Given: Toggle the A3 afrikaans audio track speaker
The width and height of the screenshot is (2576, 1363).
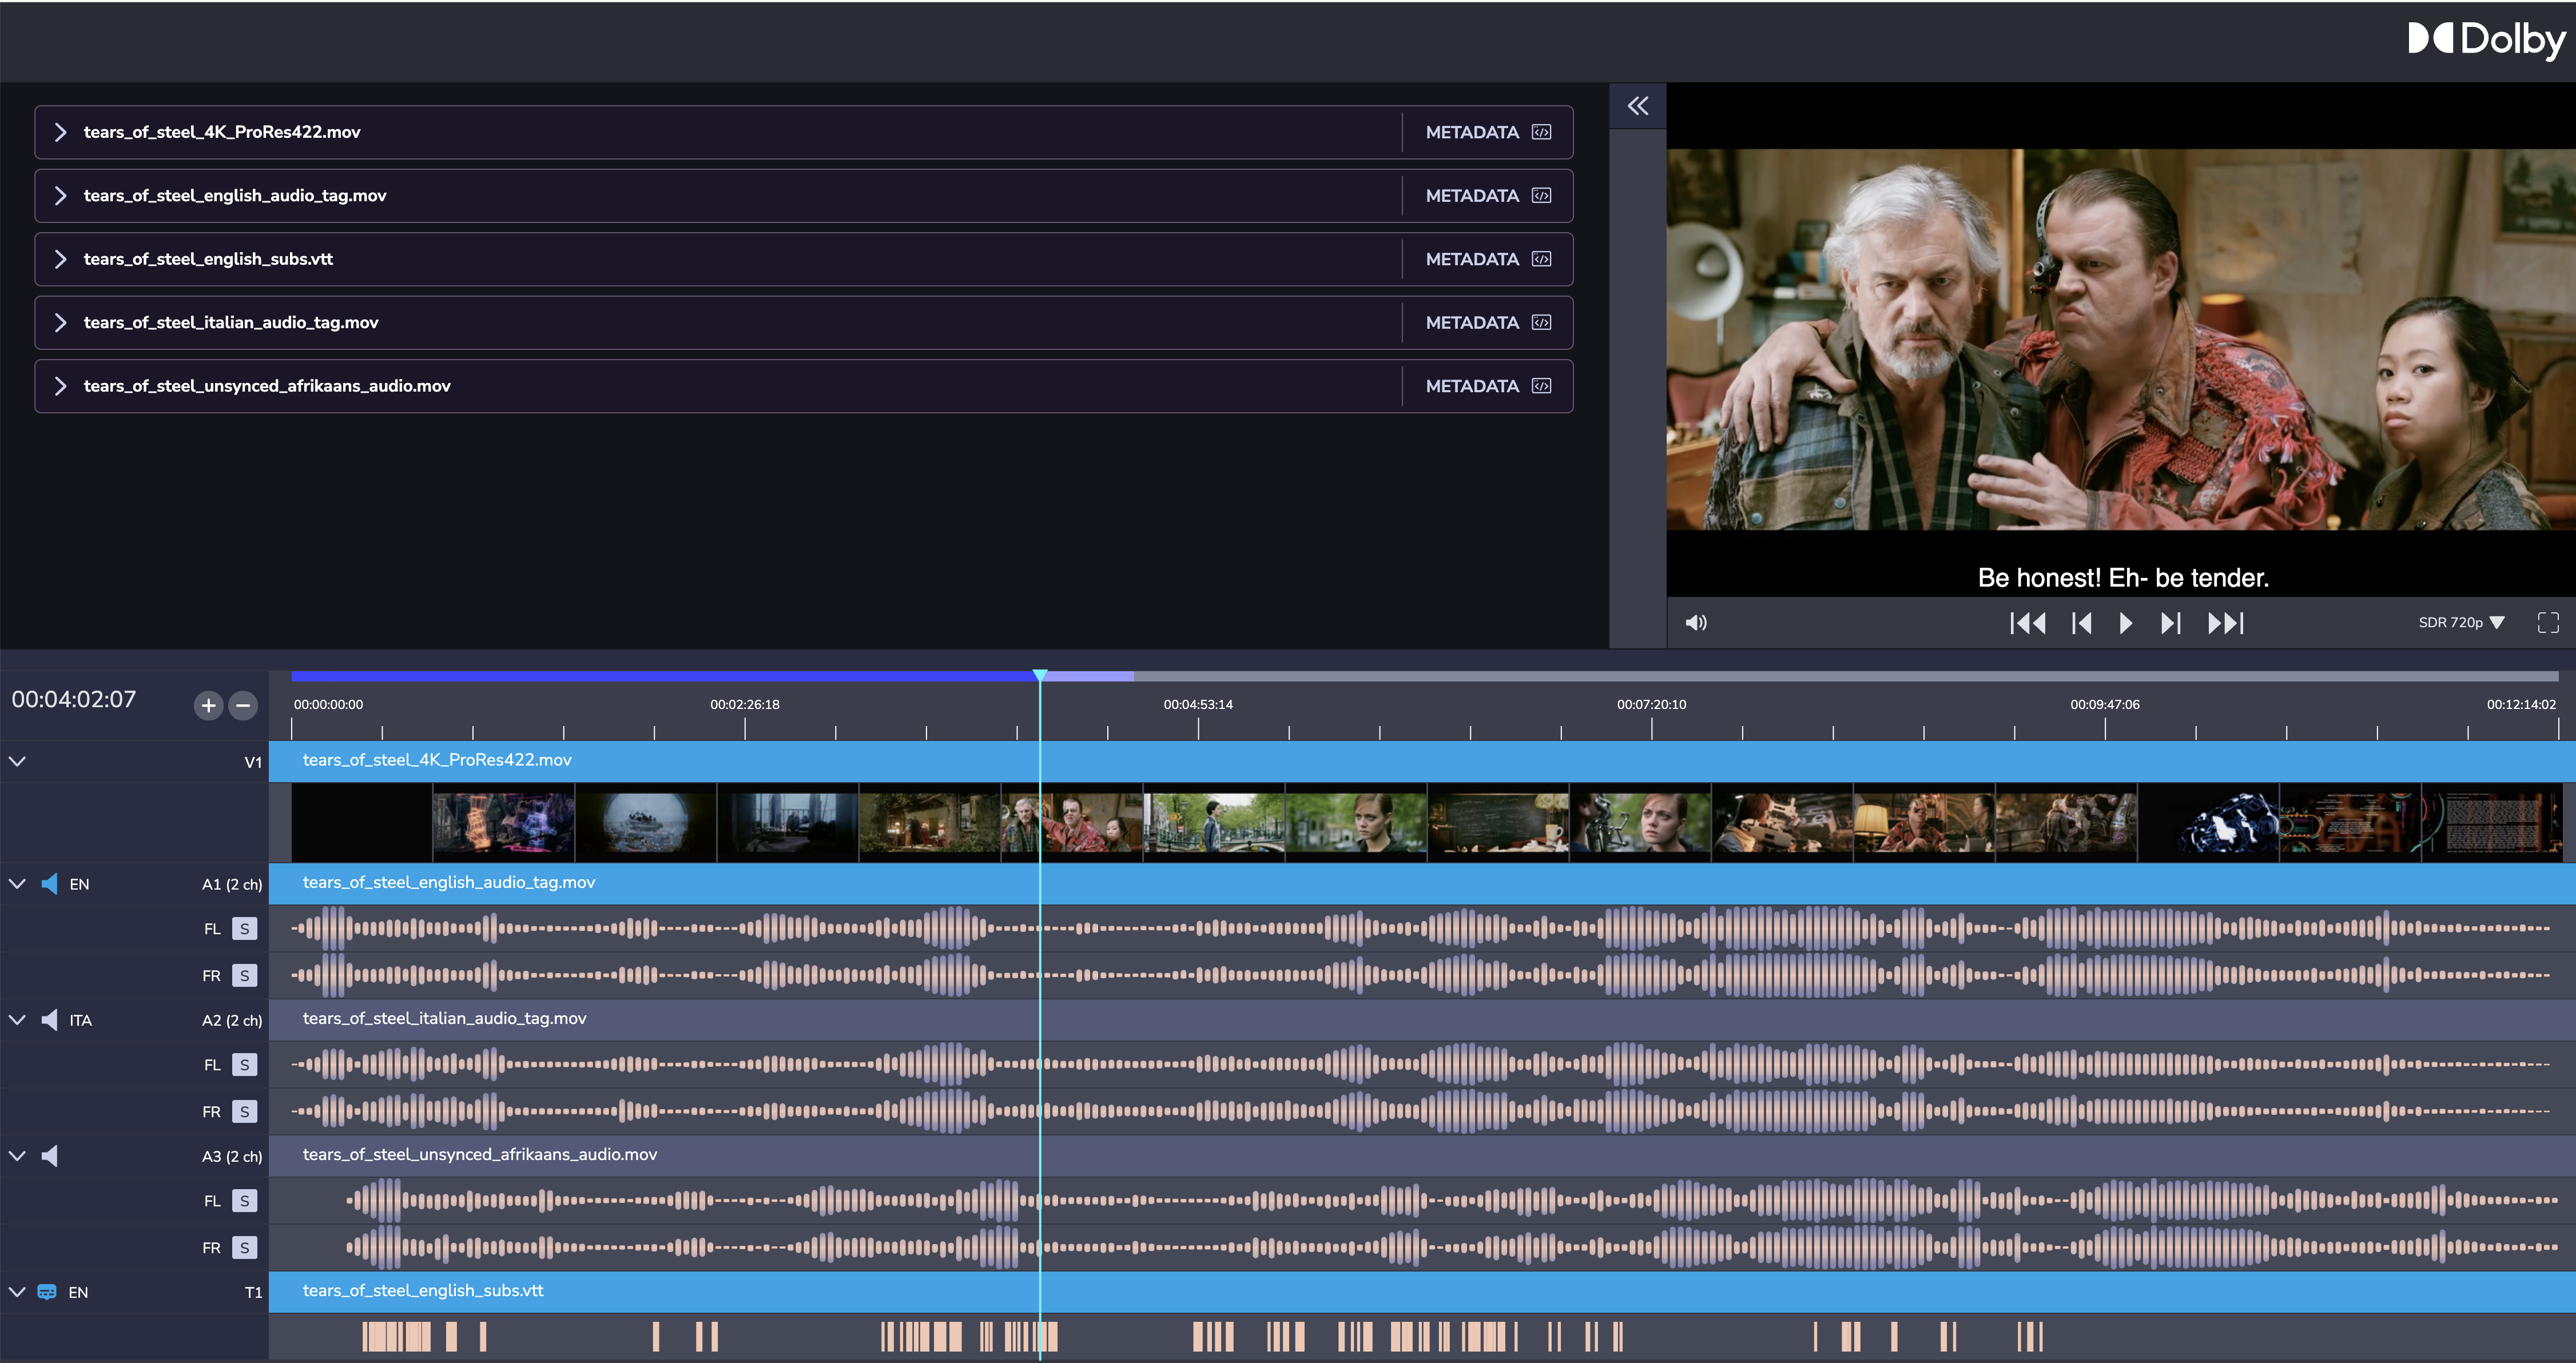Looking at the screenshot, I should [x=49, y=1156].
